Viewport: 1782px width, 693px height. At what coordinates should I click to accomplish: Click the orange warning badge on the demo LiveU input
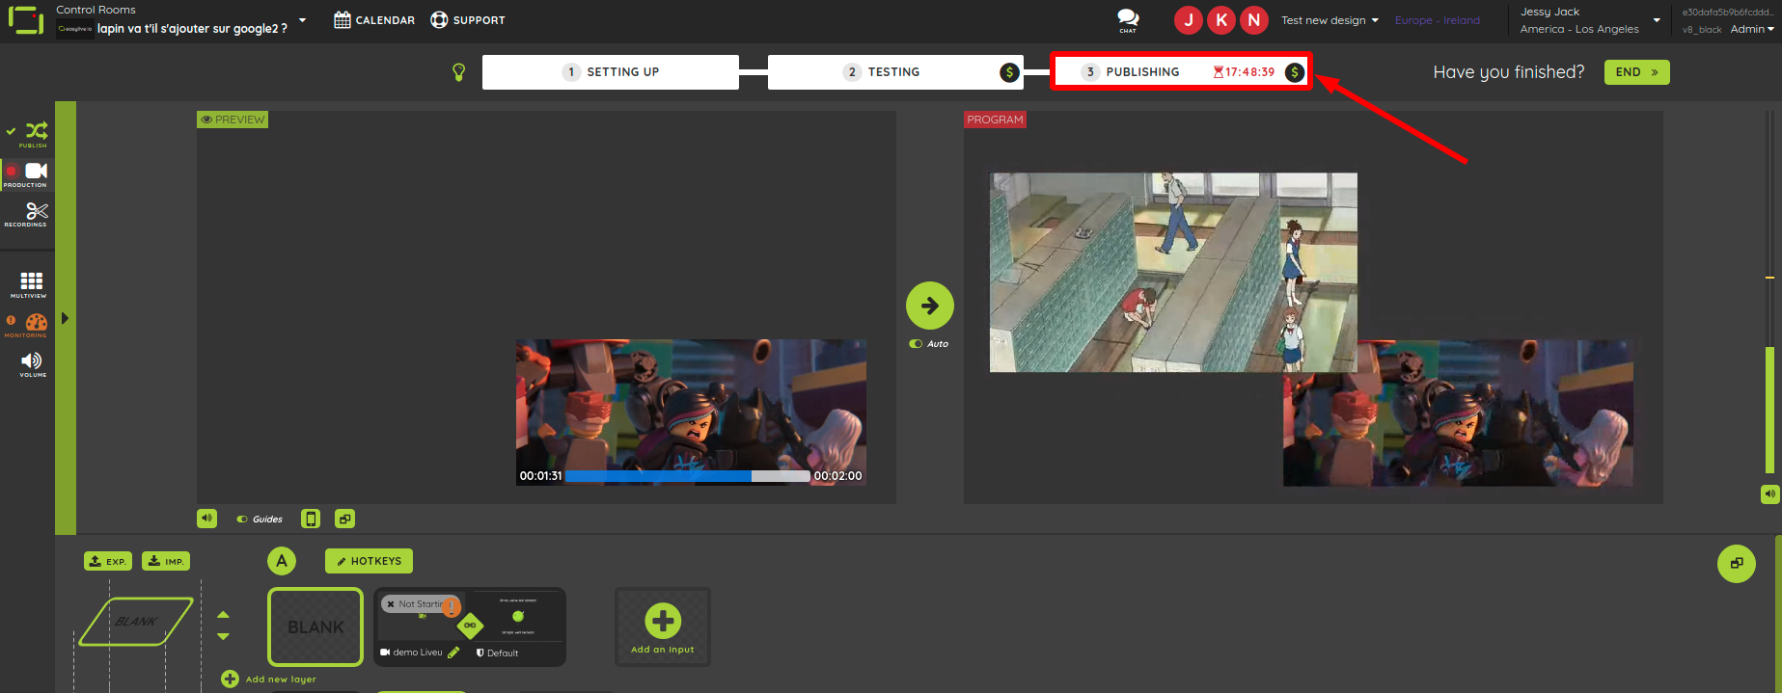point(451,607)
